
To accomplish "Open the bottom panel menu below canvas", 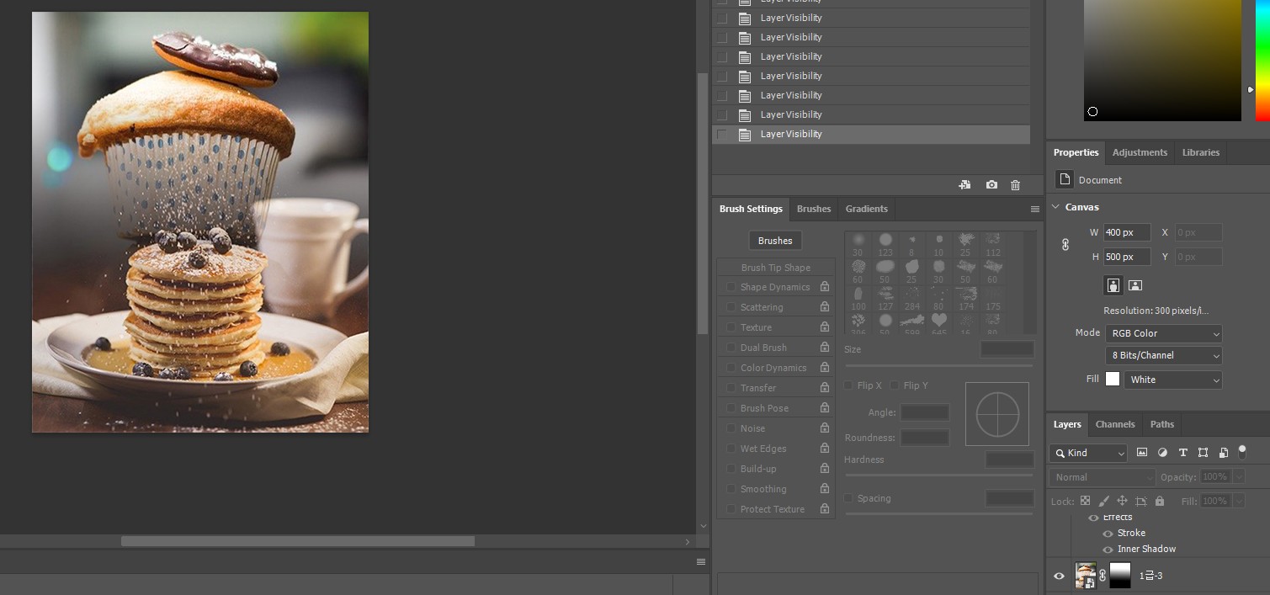I will click(700, 561).
